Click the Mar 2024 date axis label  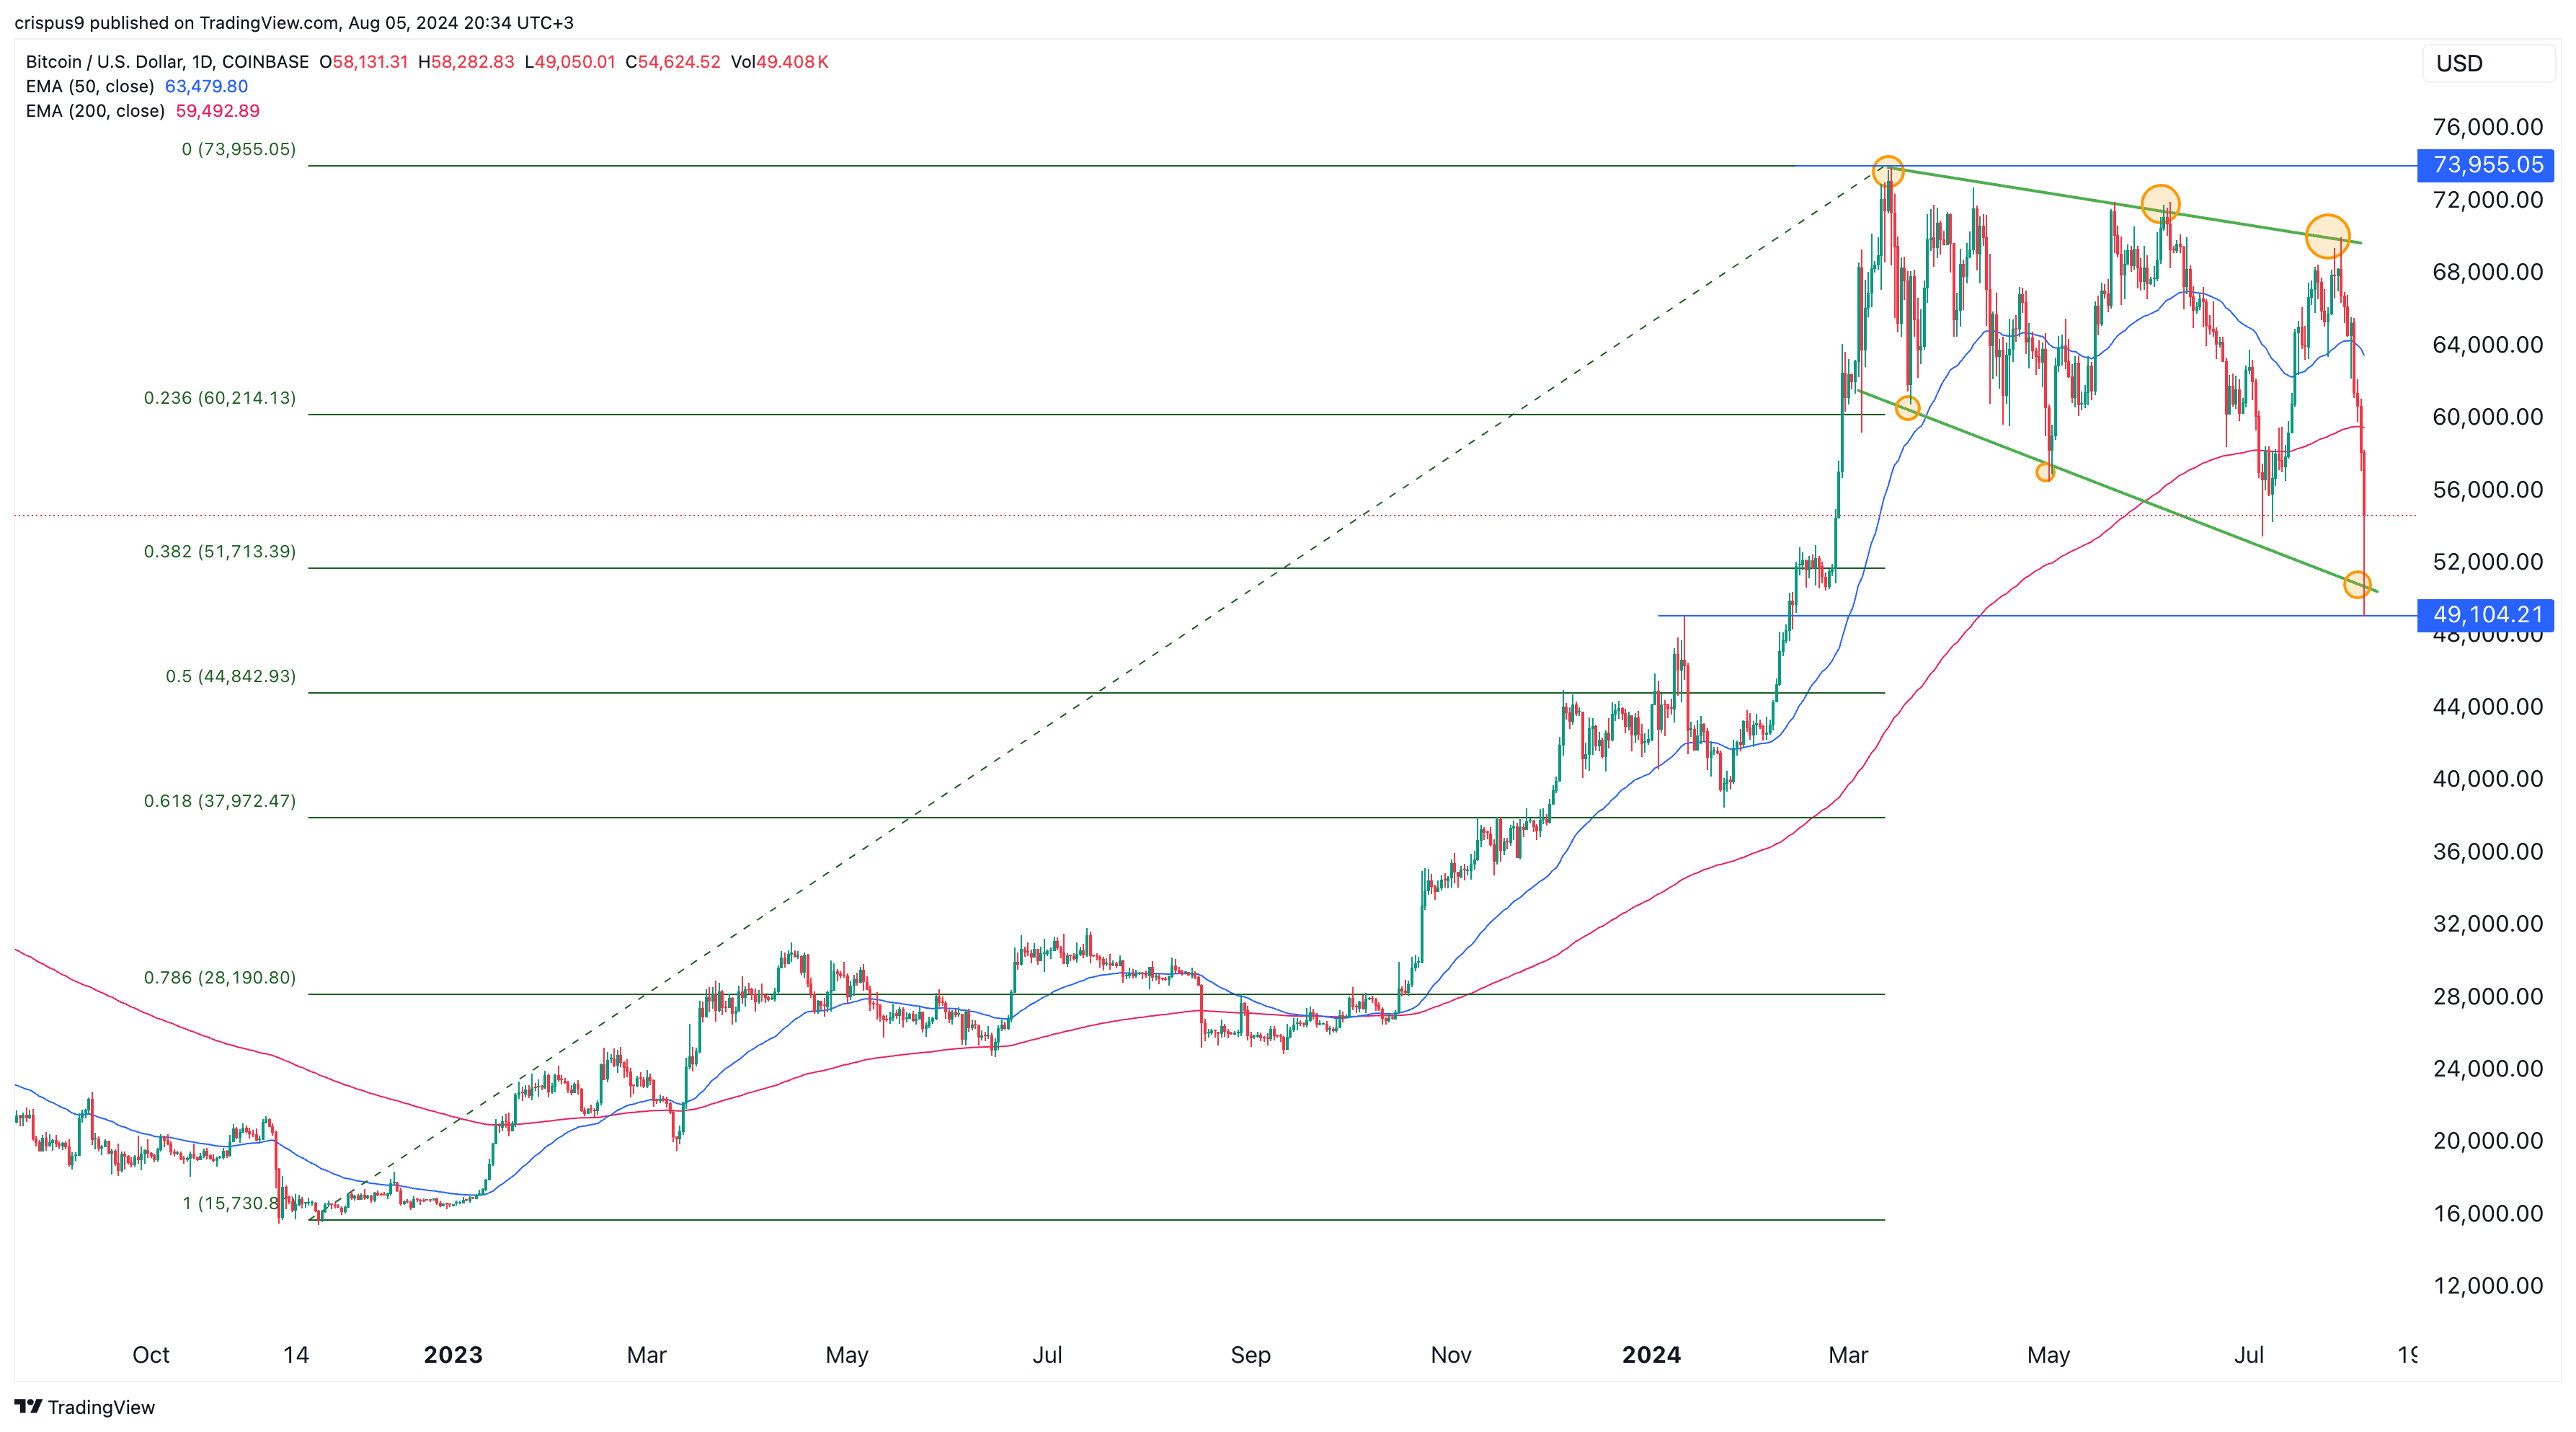pos(1848,1355)
